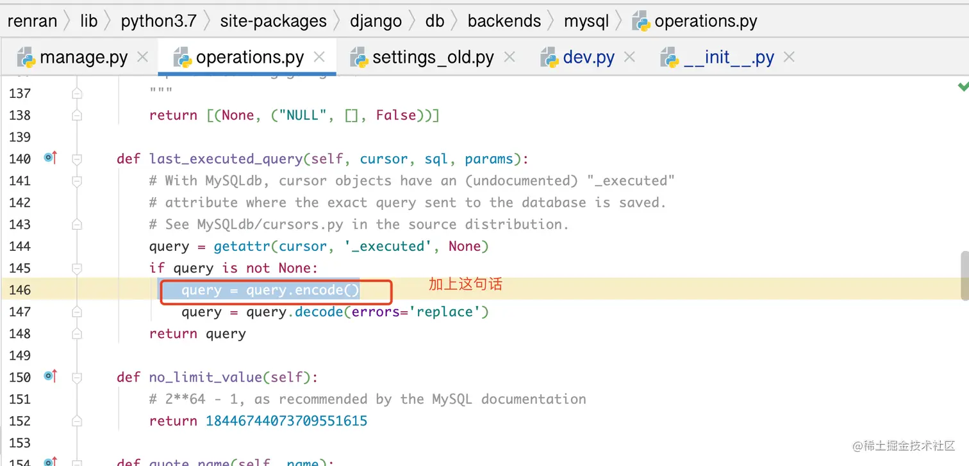Click Python file icon in breadcrumb
969x466 pixels.
[641, 21]
